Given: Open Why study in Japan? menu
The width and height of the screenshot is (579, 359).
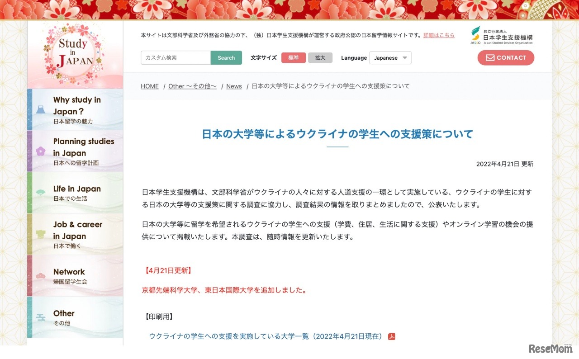Looking at the screenshot, I should 75,109.
